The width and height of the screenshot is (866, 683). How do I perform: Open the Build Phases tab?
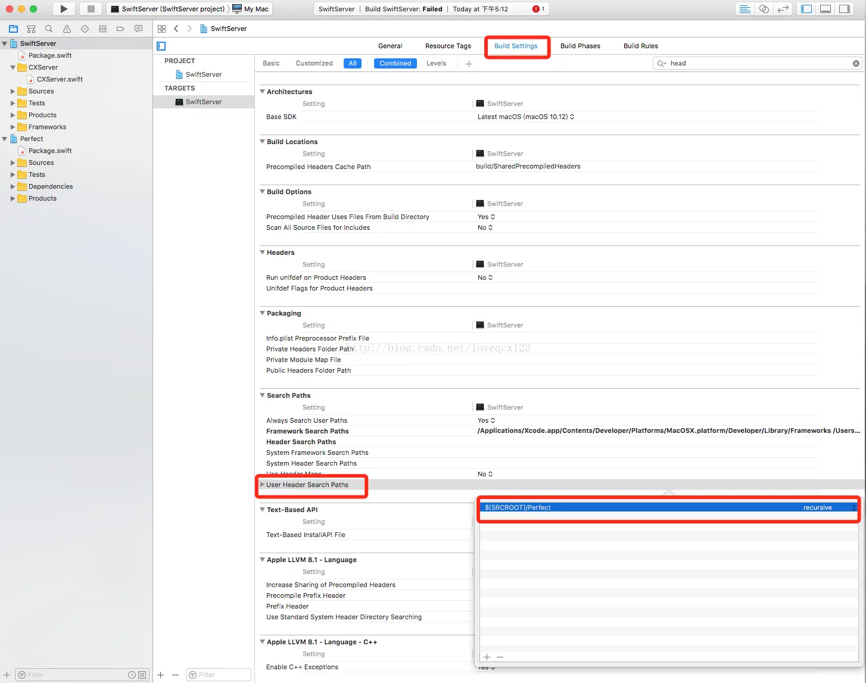580,46
